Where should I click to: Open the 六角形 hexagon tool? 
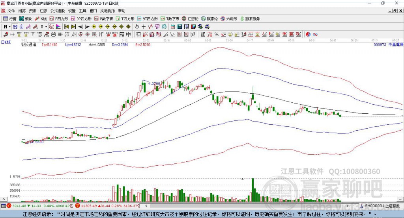pyautogui.click(x=229, y=19)
